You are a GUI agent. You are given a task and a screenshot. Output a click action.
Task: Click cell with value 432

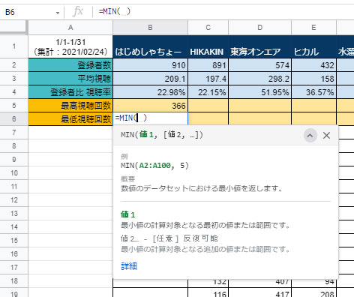313,65
